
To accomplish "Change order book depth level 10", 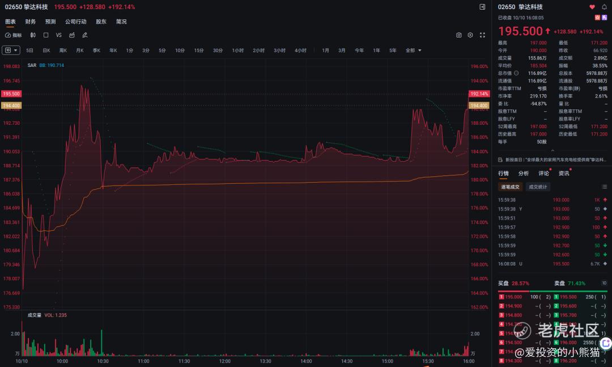I will [604, 284].
